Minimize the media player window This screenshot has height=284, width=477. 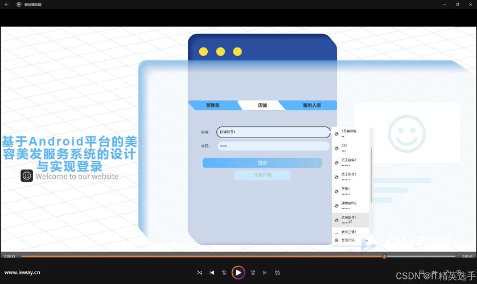(445, 4)
